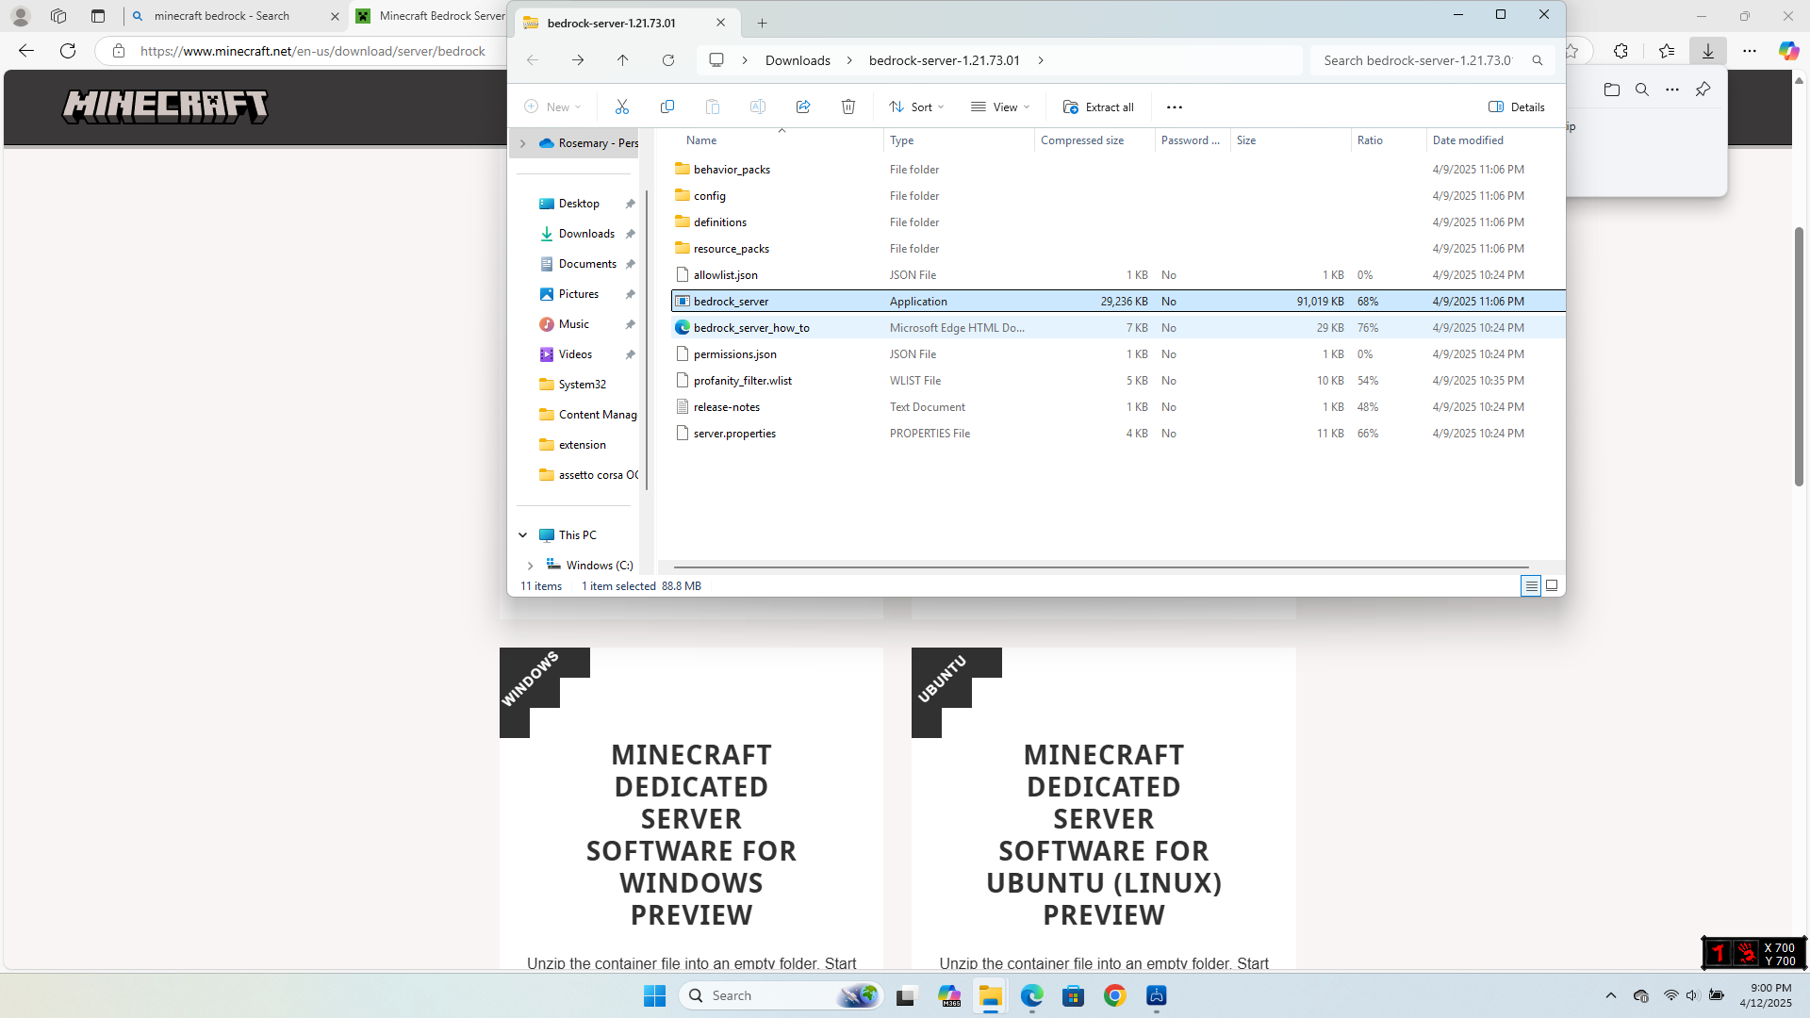Viewport: 1810px width, 1018px height.
Task: Click the PC monitor icon in the breadcrumb bar
Action: click(x=716, y=60)
